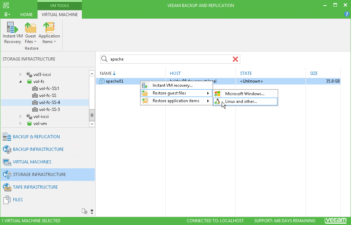Viewport: 351px width, 225px height.
Task: Sort by HOST column header
Action: (x=175, y=73)
